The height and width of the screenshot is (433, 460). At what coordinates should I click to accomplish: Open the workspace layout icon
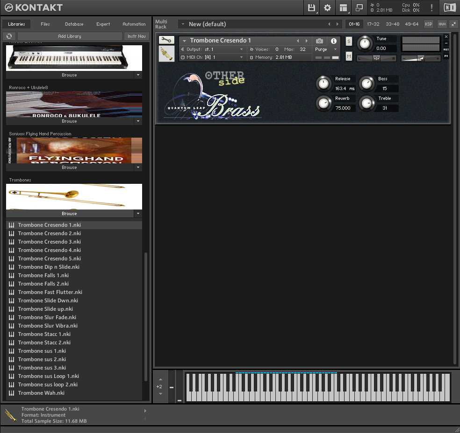coord(343,7)
